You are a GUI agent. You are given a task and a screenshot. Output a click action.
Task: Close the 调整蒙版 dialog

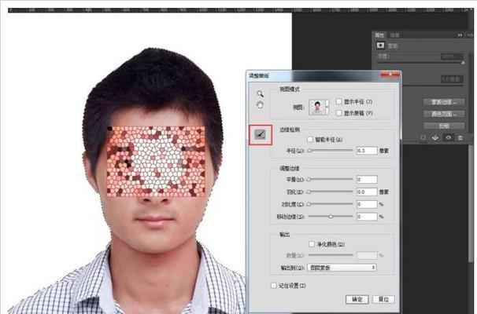[390, 75]
